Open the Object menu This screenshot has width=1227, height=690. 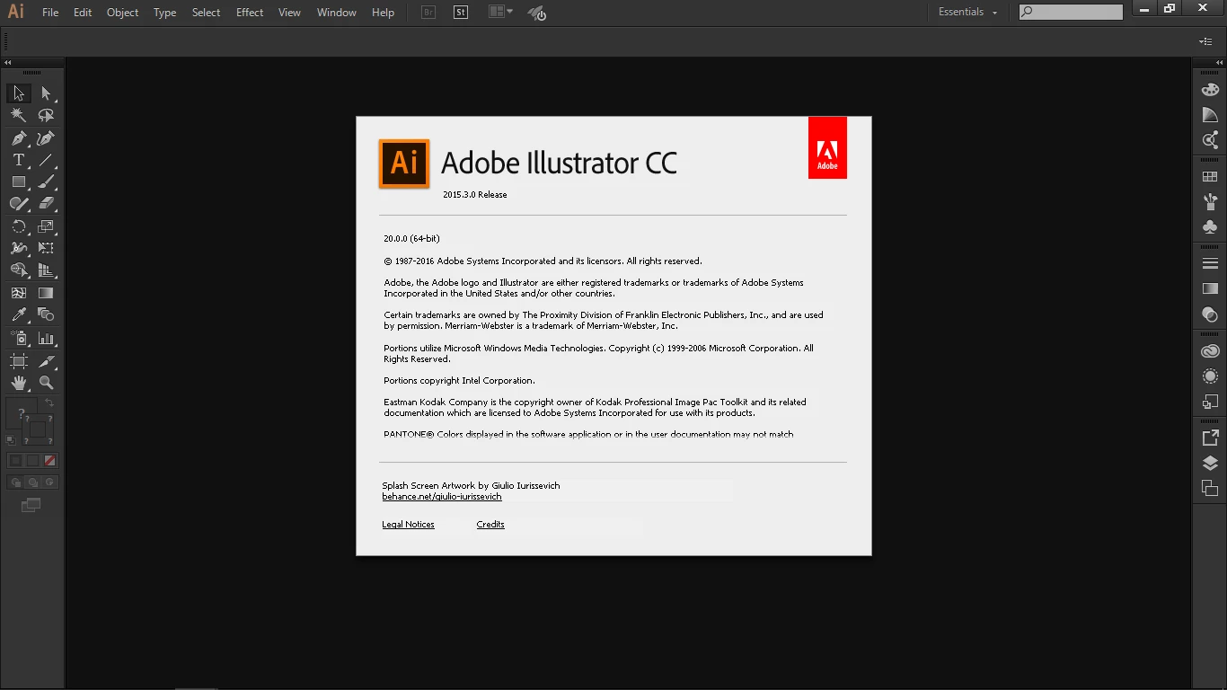(x=123, y=13)
